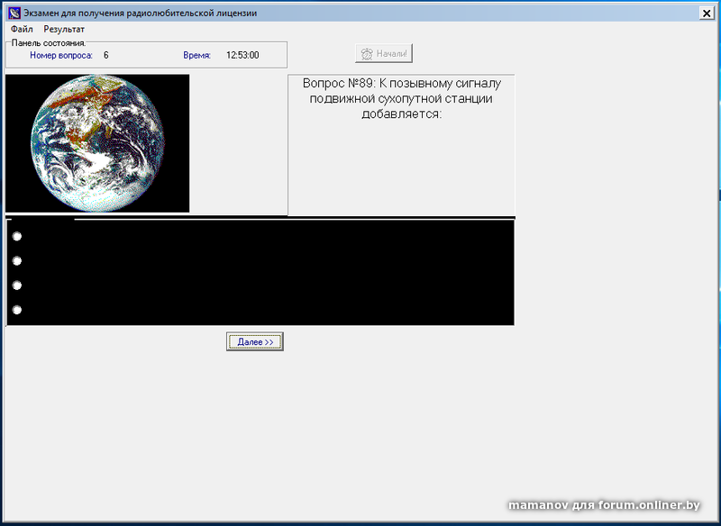The image size is (721, 526).
Task: Click the application icon in the title bar
Action: pyautogui.click(x=14, y=13)
